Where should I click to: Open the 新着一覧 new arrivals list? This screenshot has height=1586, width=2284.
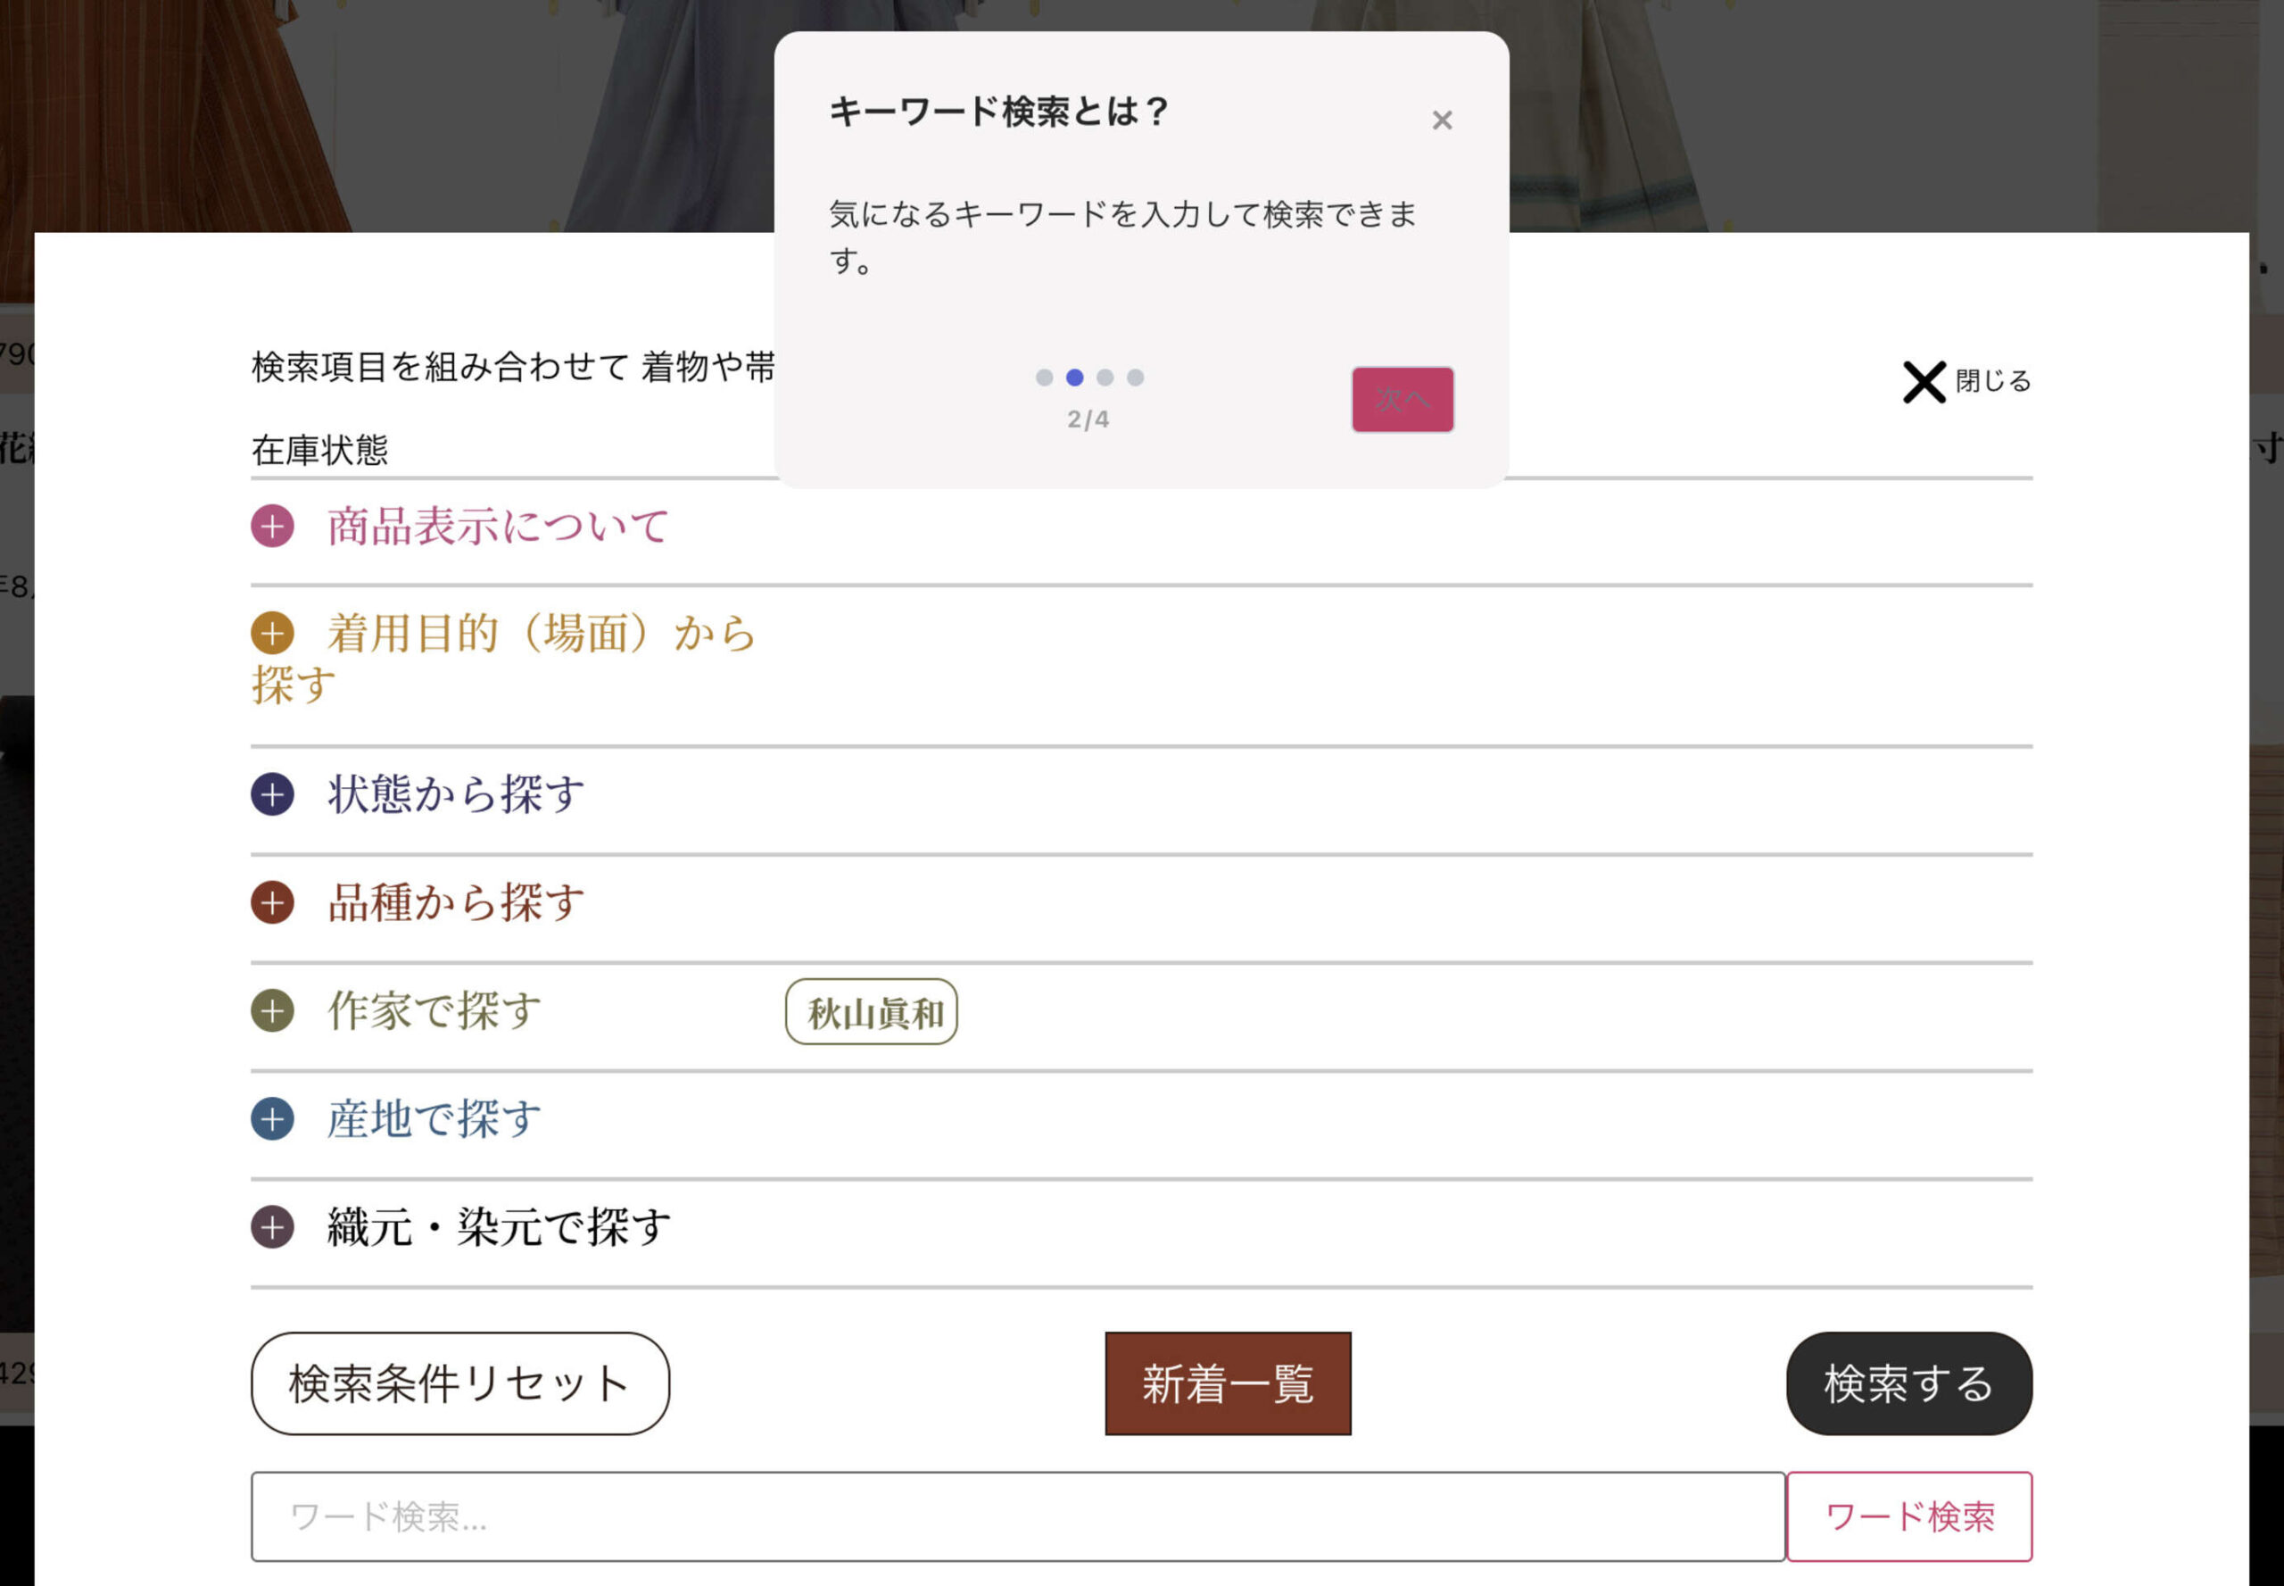1226,1383
